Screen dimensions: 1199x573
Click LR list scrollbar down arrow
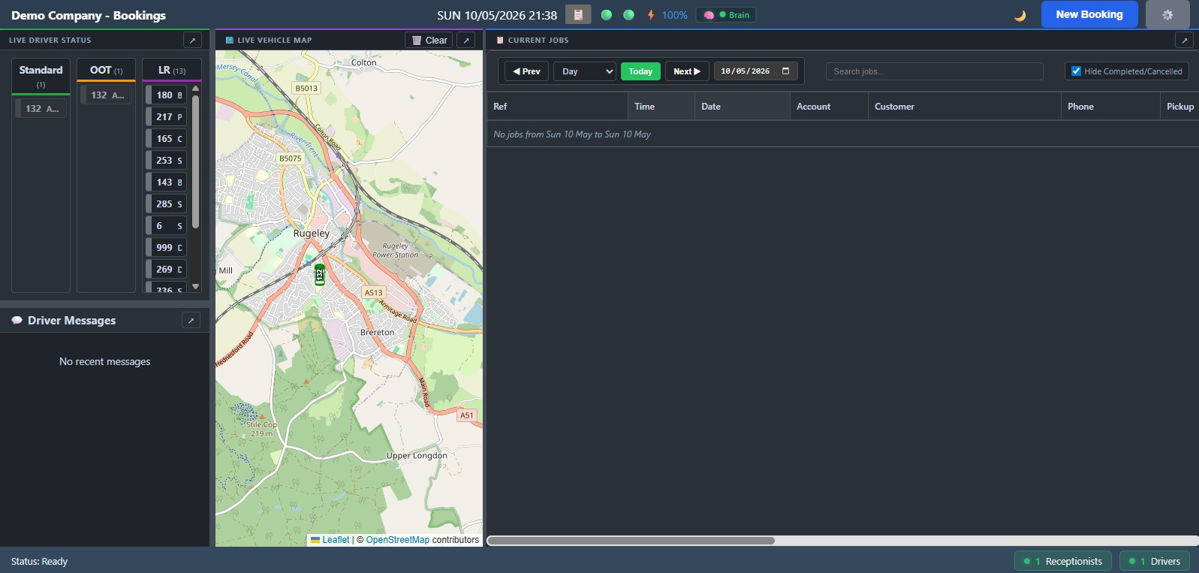coord(196,287)
